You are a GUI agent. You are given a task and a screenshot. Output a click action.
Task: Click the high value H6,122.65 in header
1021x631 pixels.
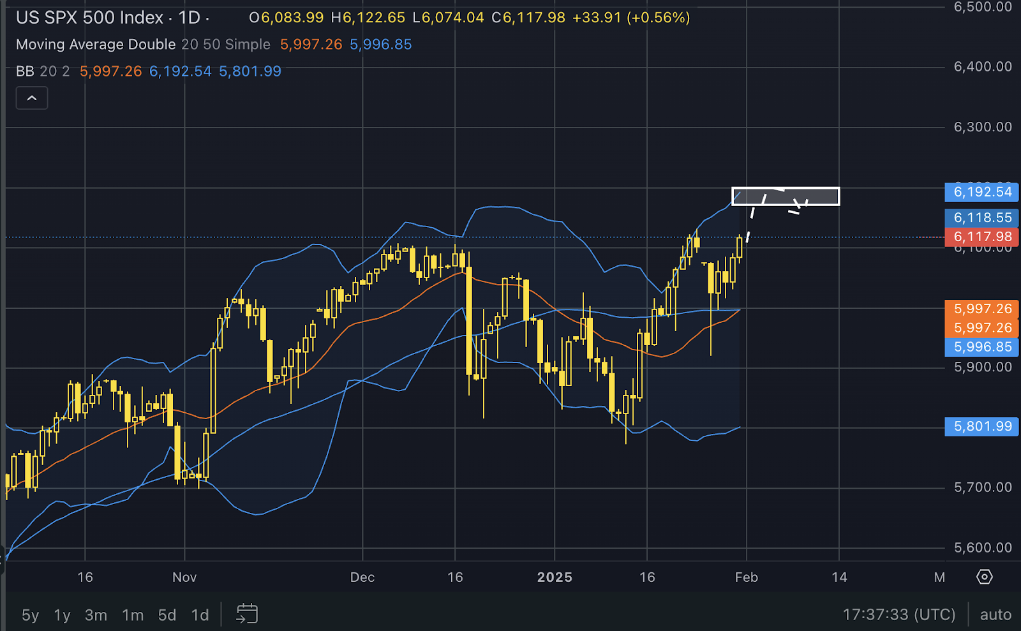click(368, 18)
